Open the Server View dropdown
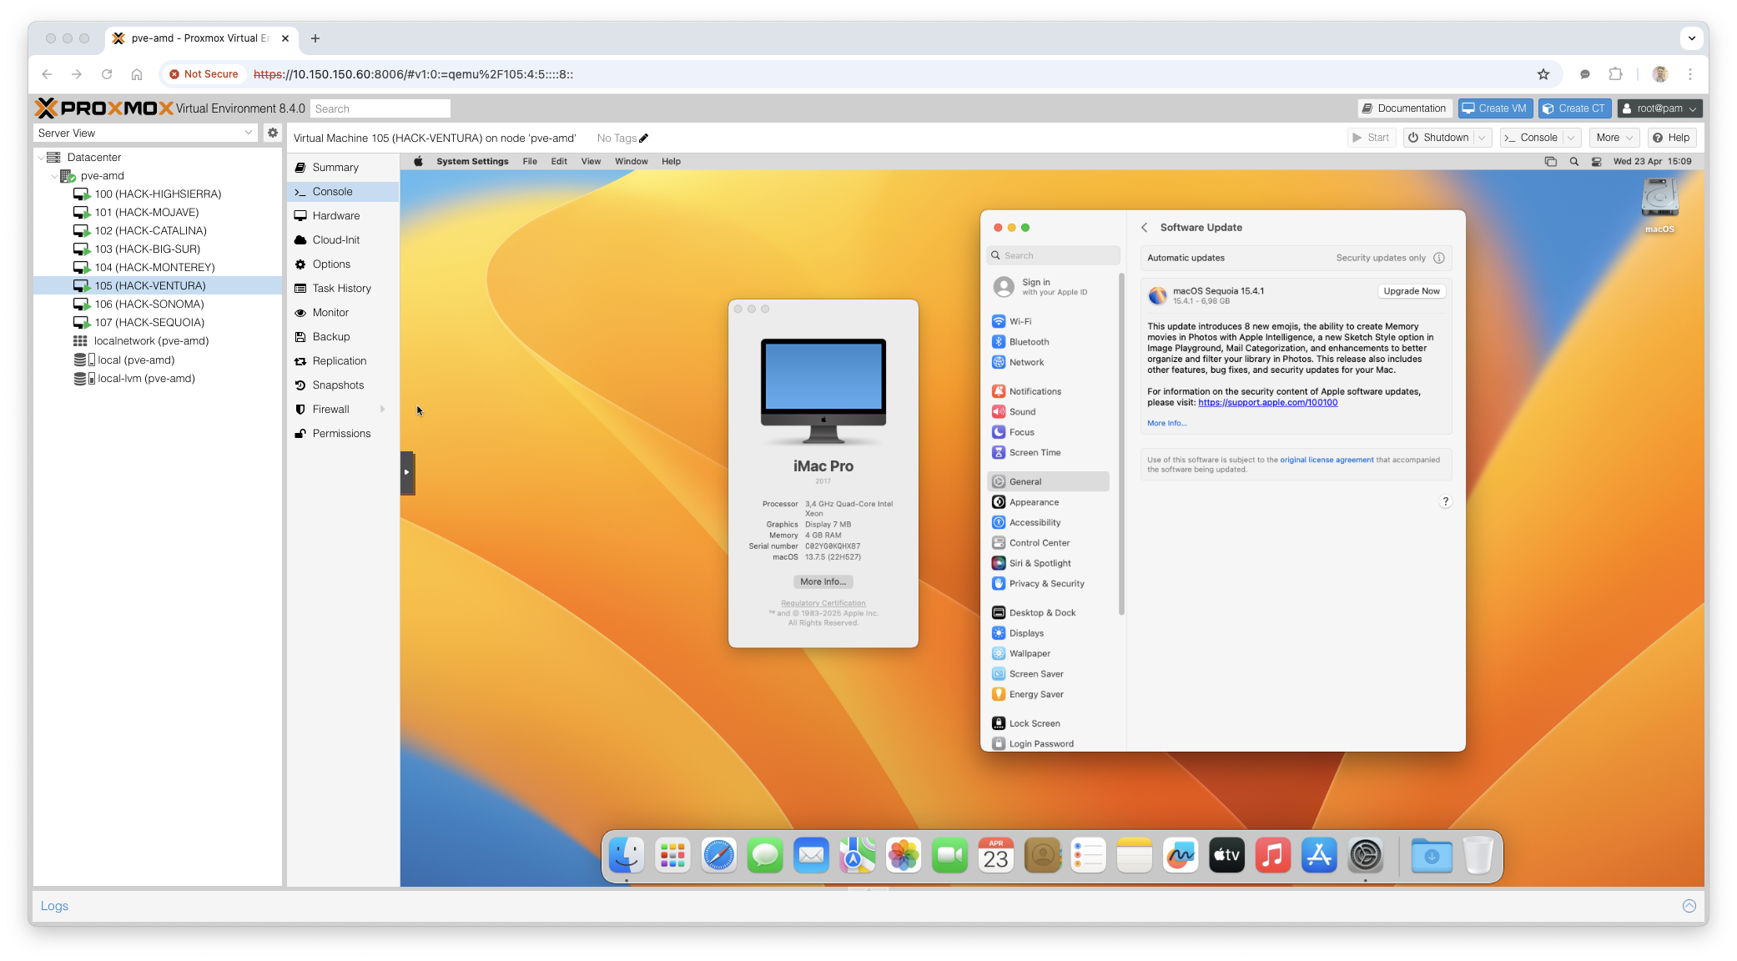Viewport: 1737px width, 961px height. (248, 133)
